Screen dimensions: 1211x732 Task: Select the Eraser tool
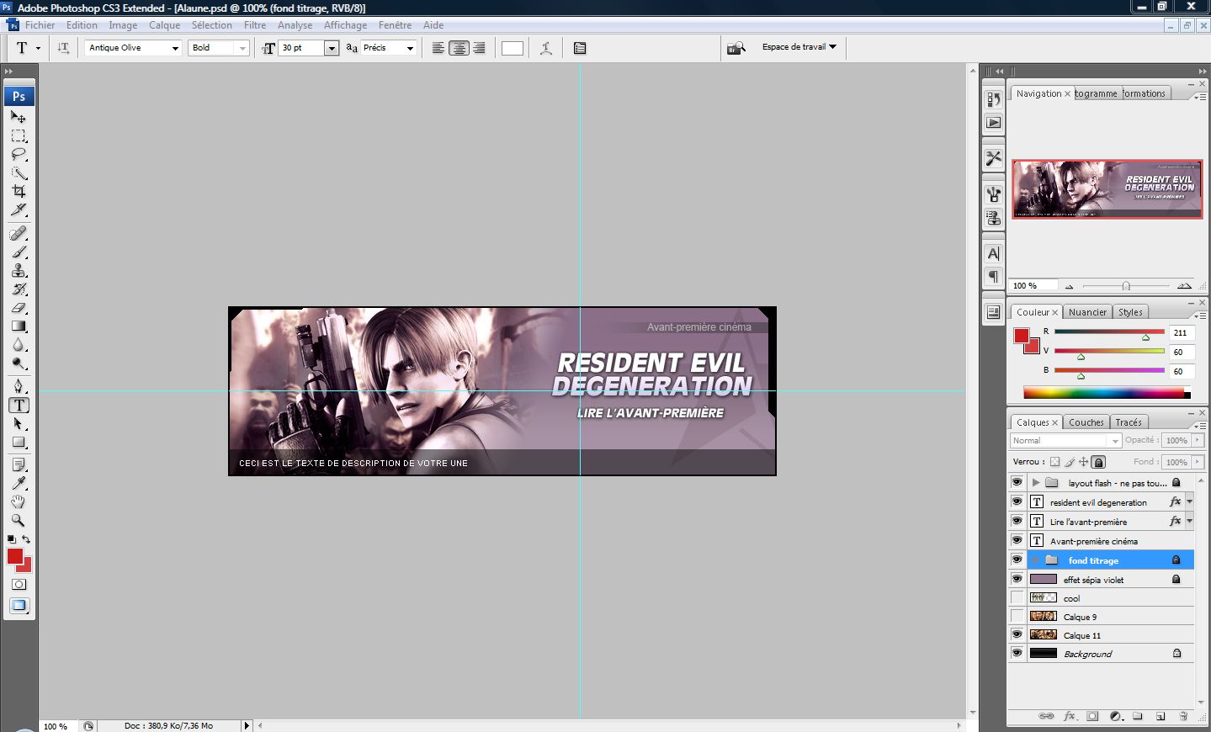[x=19, y=307]
